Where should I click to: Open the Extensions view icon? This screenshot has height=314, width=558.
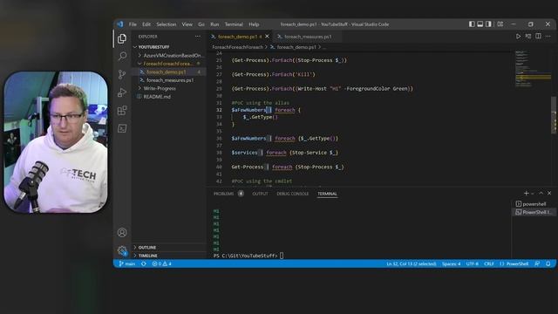(x=122, y=111)
